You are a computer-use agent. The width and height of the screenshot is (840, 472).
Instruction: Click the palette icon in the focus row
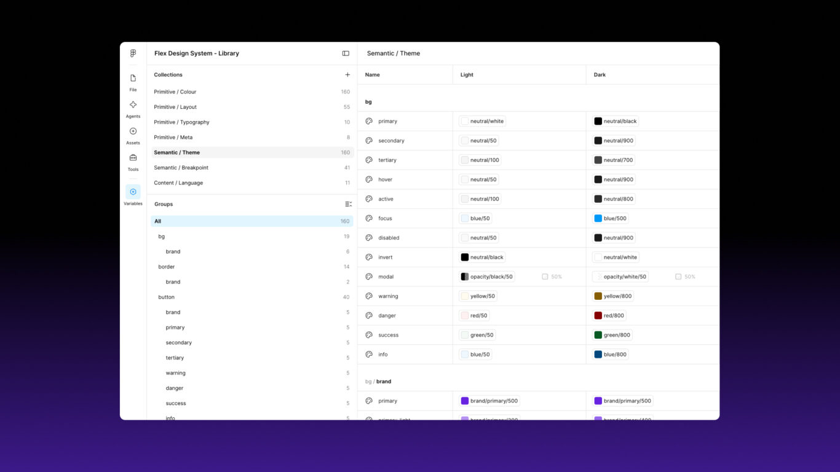pos(369,218)
